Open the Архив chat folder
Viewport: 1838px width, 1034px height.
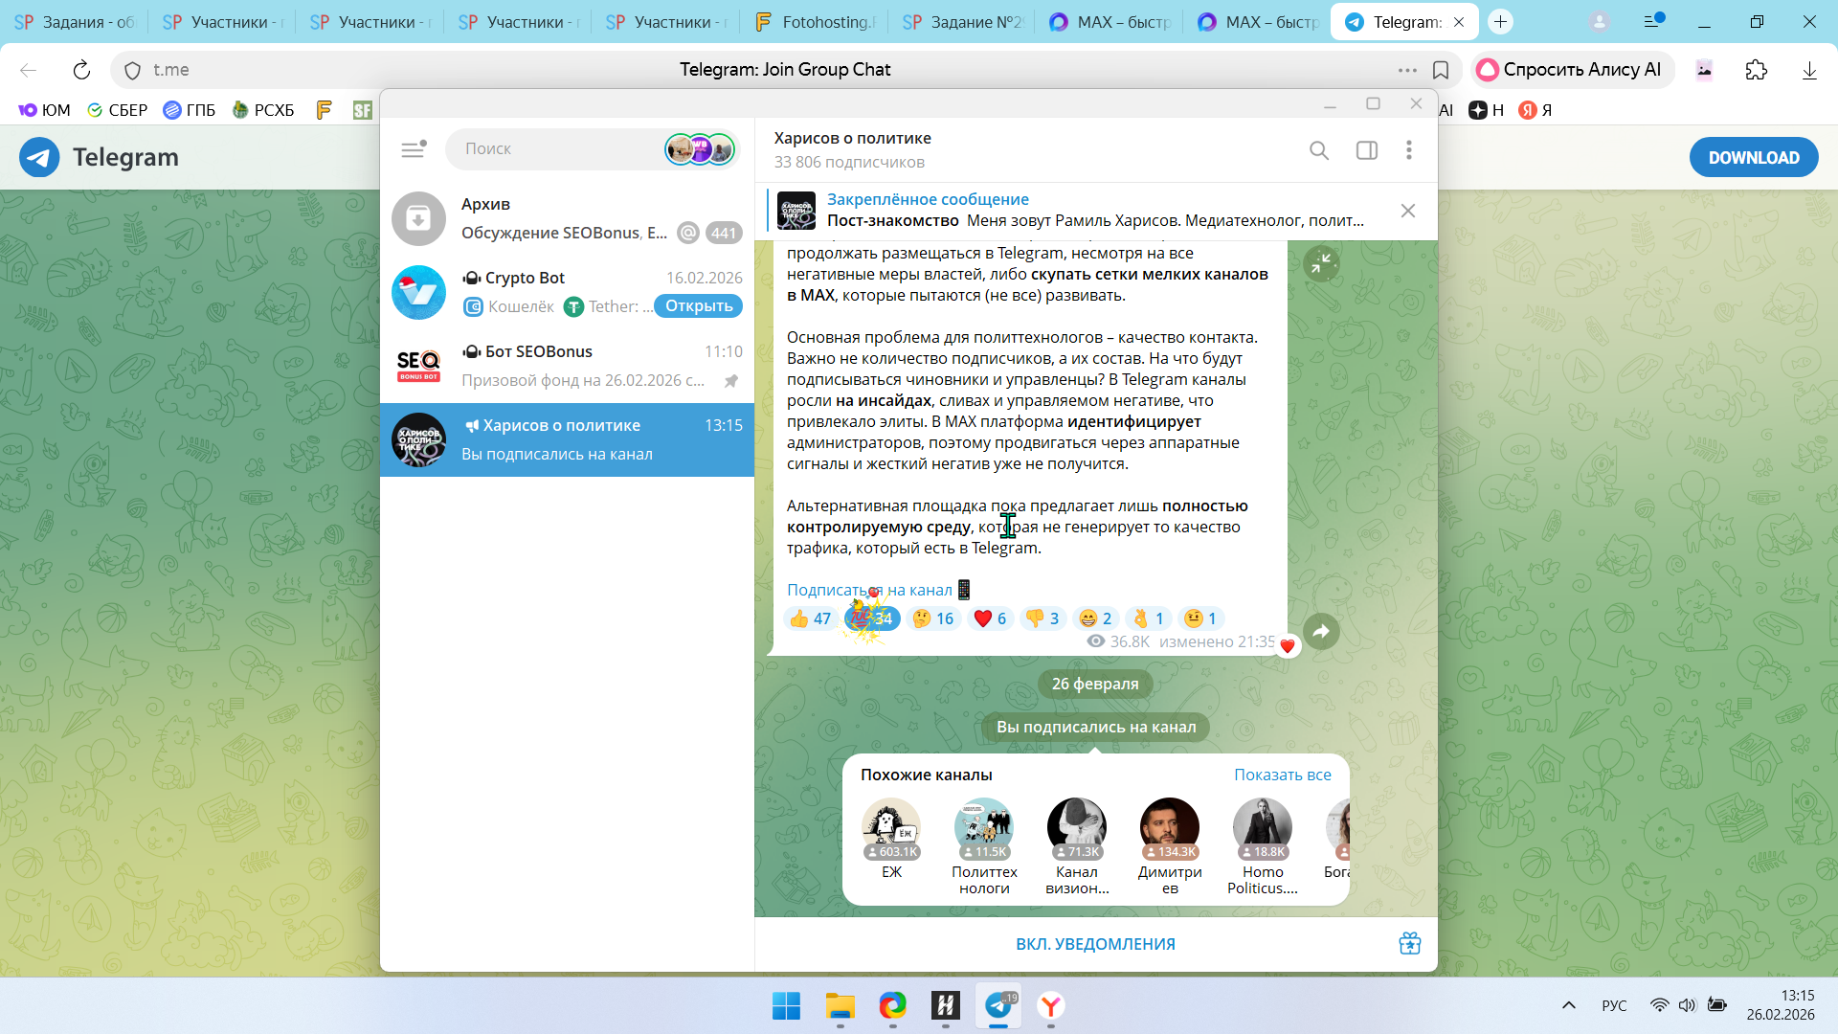(x=567, y=218)
